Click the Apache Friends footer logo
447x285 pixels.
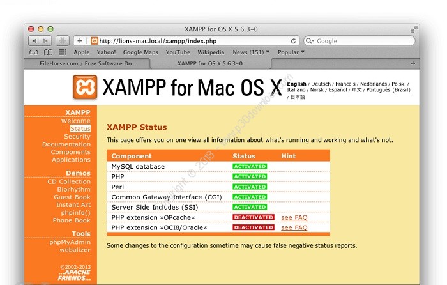pyautogui.click(x=74, y=275)
